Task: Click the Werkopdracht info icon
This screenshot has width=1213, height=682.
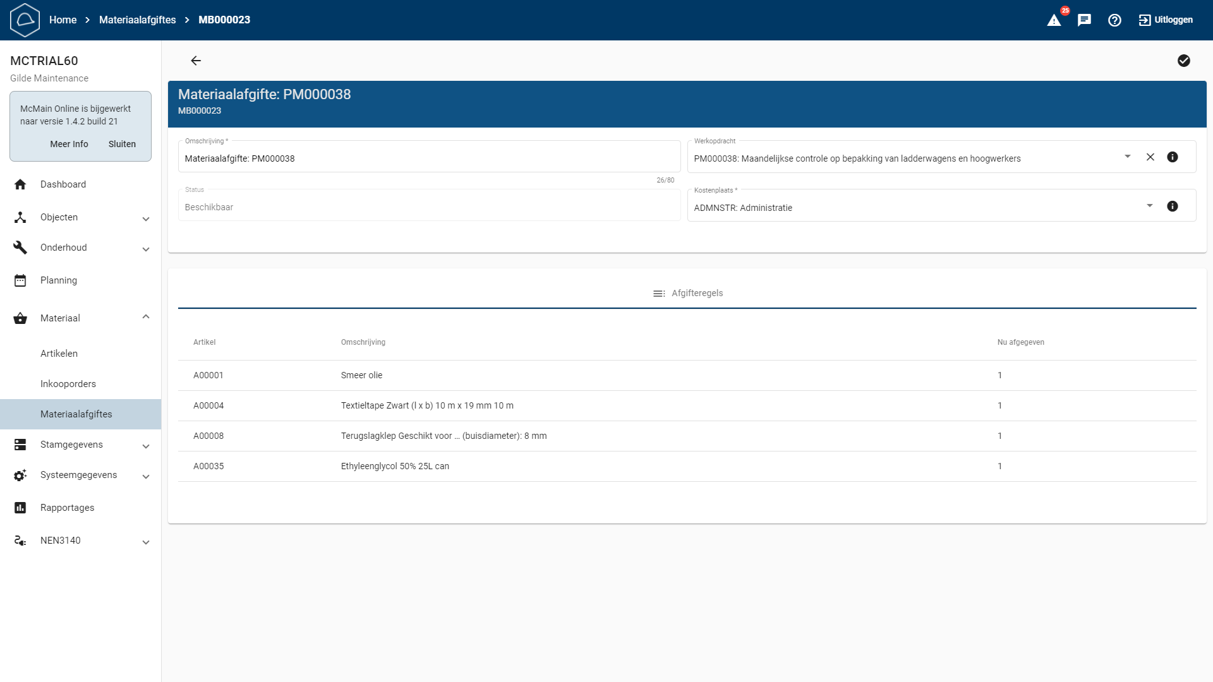Action: [x=1173, y=157]
